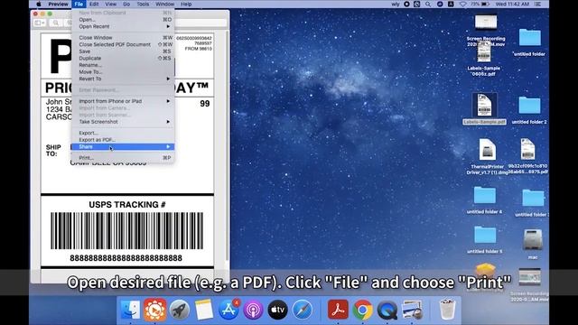Select the mac disk icon on desktop

533,243
